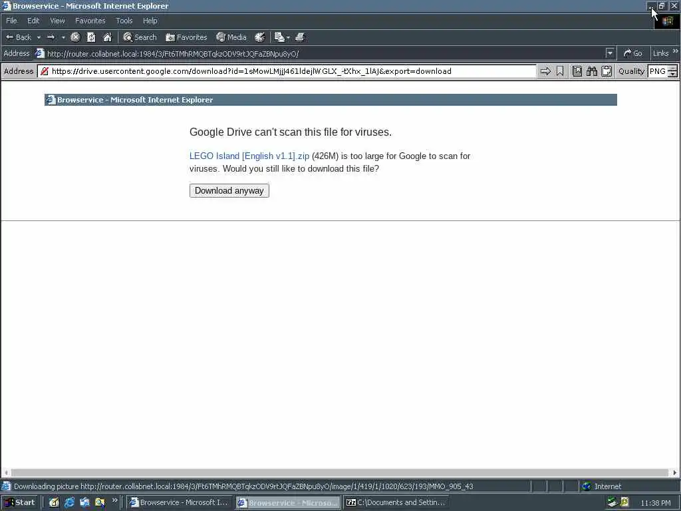Open the Favorites menu
This screenshot has height=511, width=681.
(90, 21)
